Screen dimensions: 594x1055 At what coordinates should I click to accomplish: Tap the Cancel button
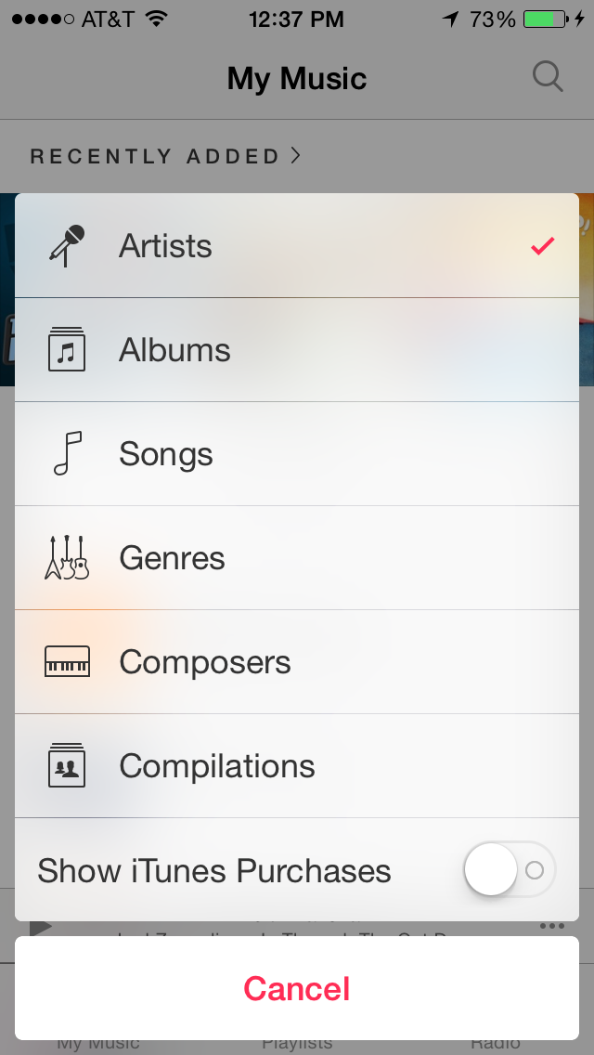pos(297,988)
